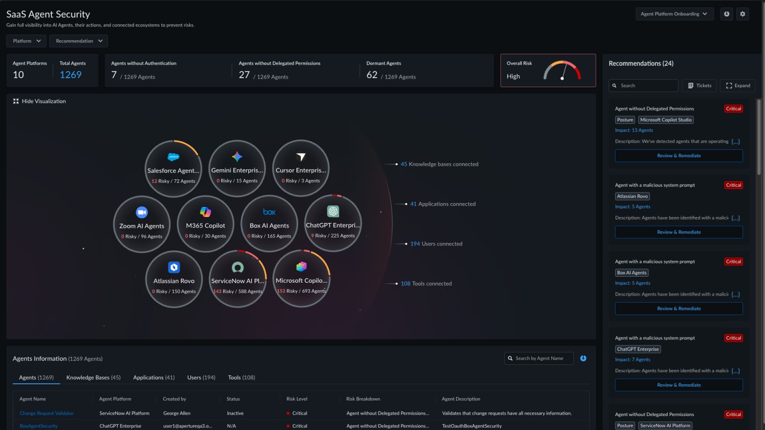Click the Gemini Enterprise sparkle icon
This screenshot has height=430, width=765.
237,157
